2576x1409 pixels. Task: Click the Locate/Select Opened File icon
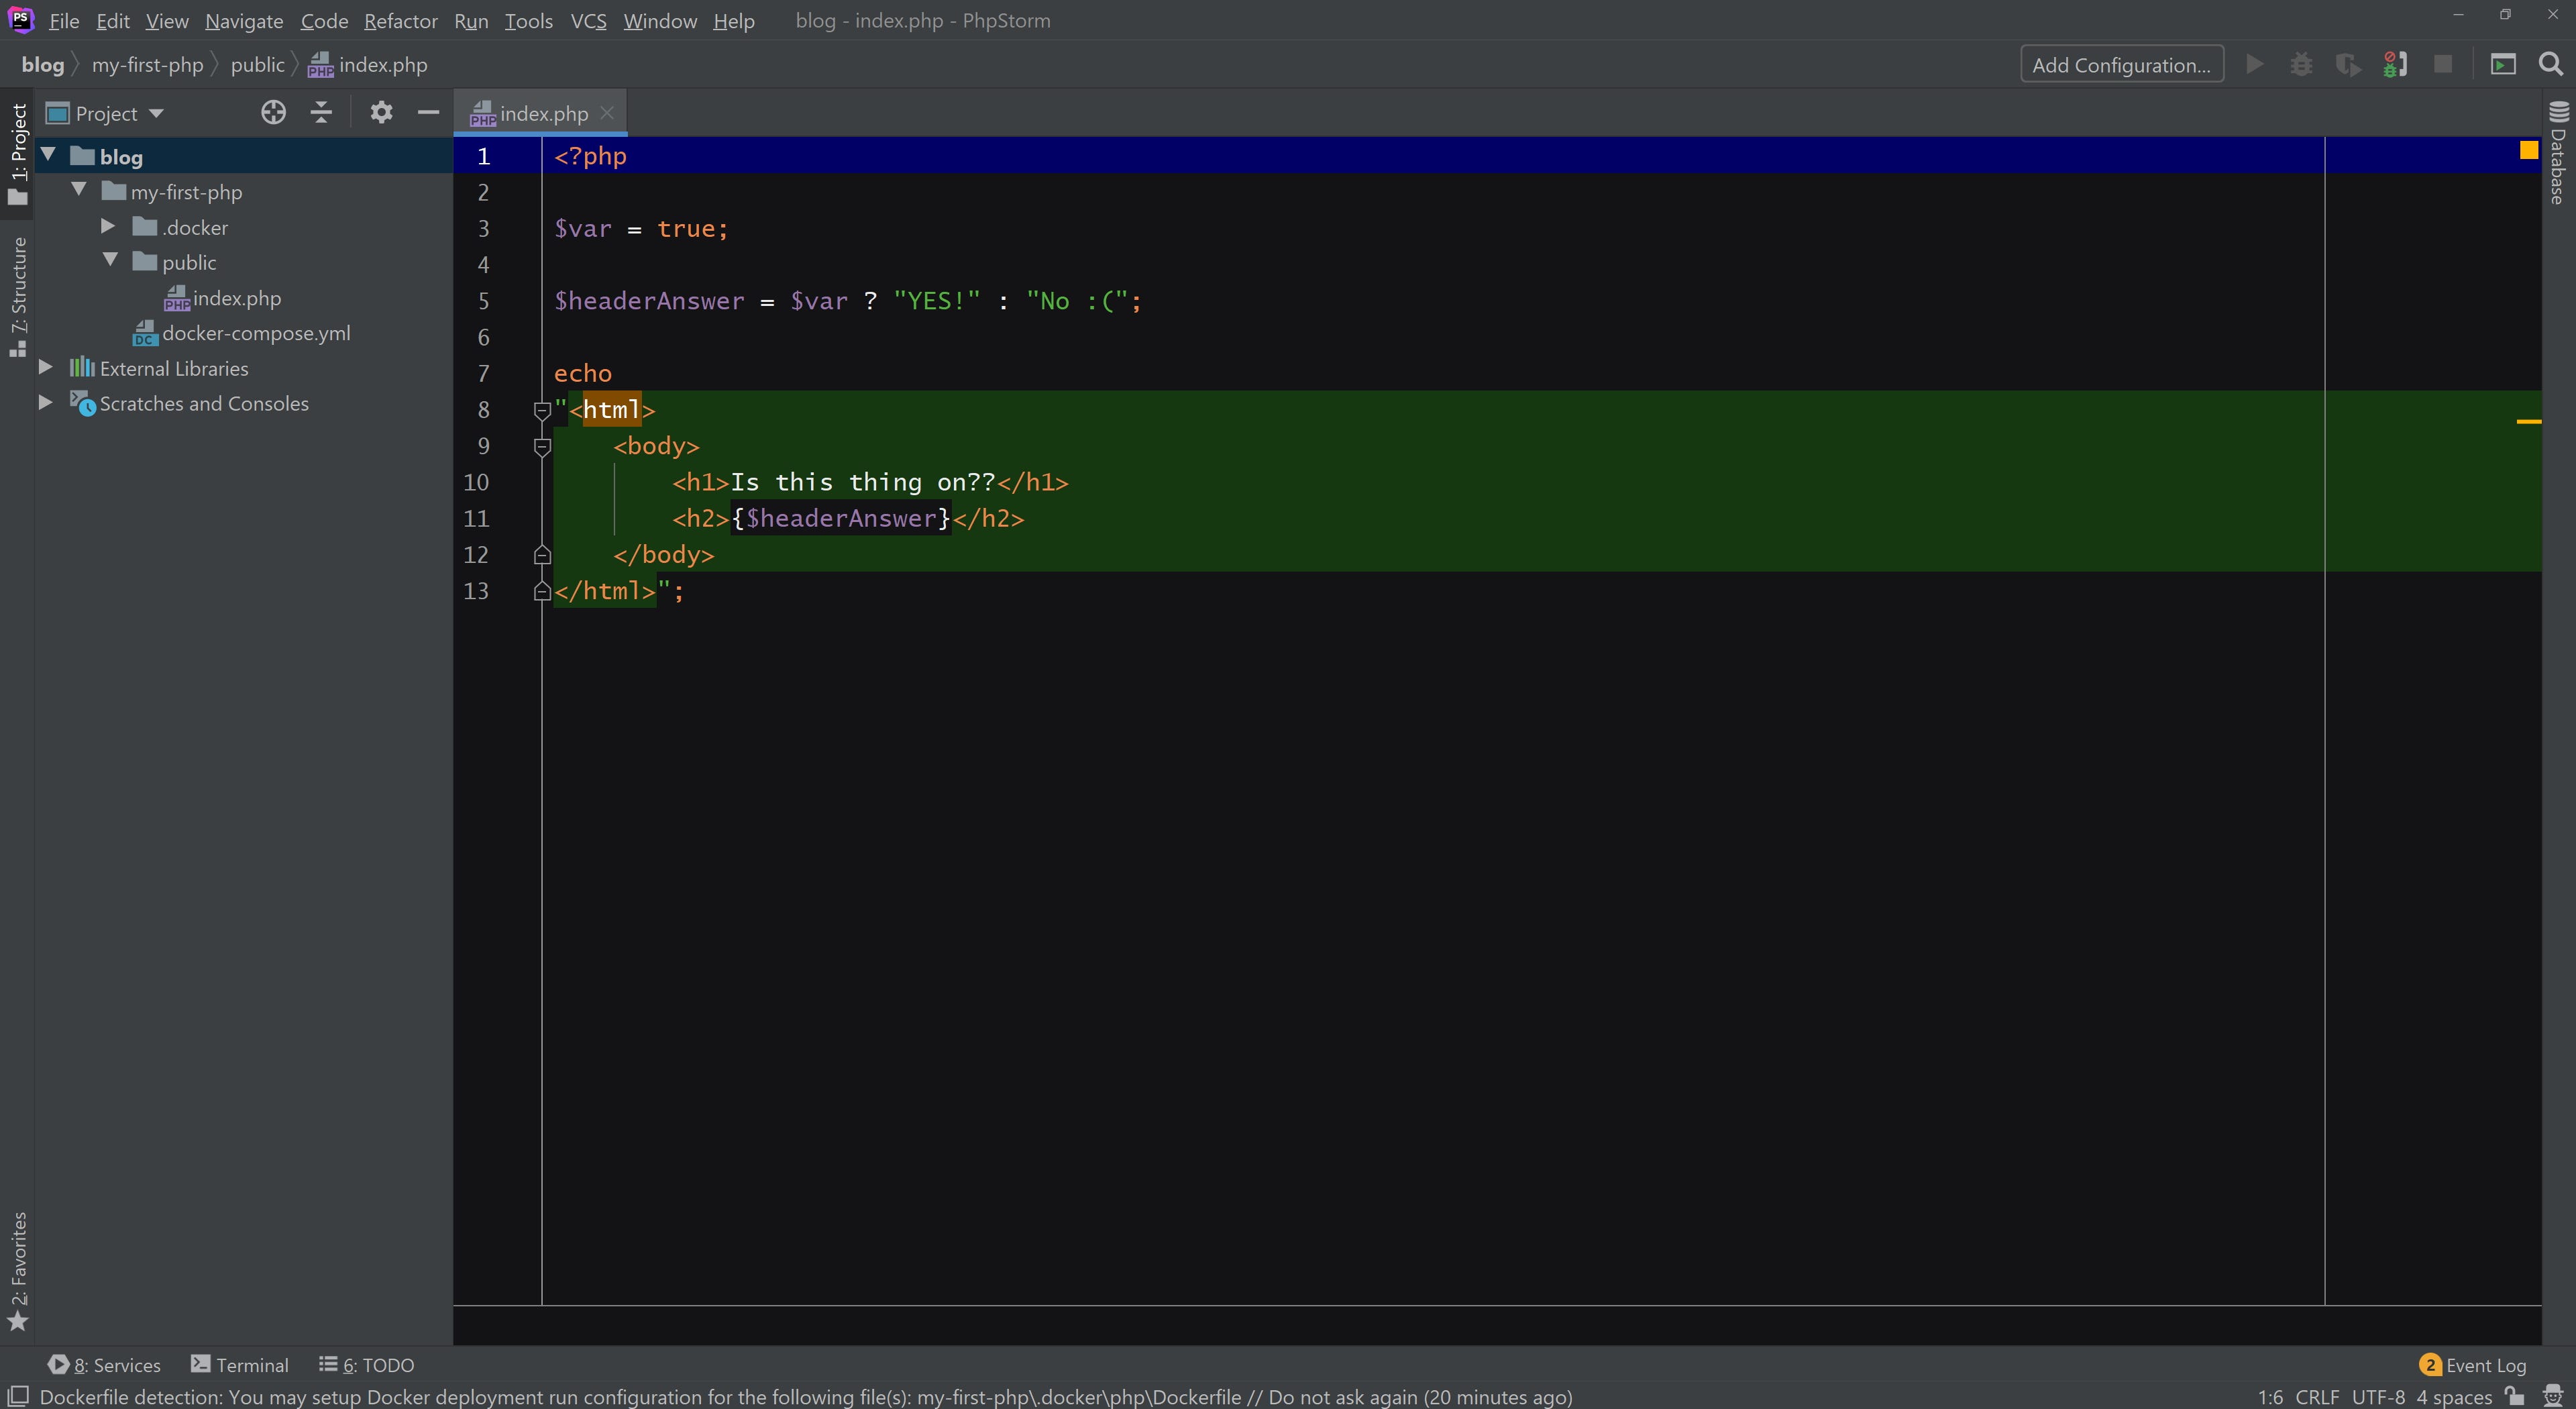click(x=273, y=113)
